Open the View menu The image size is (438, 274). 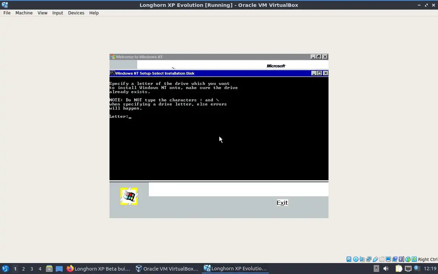pos(42,13)
